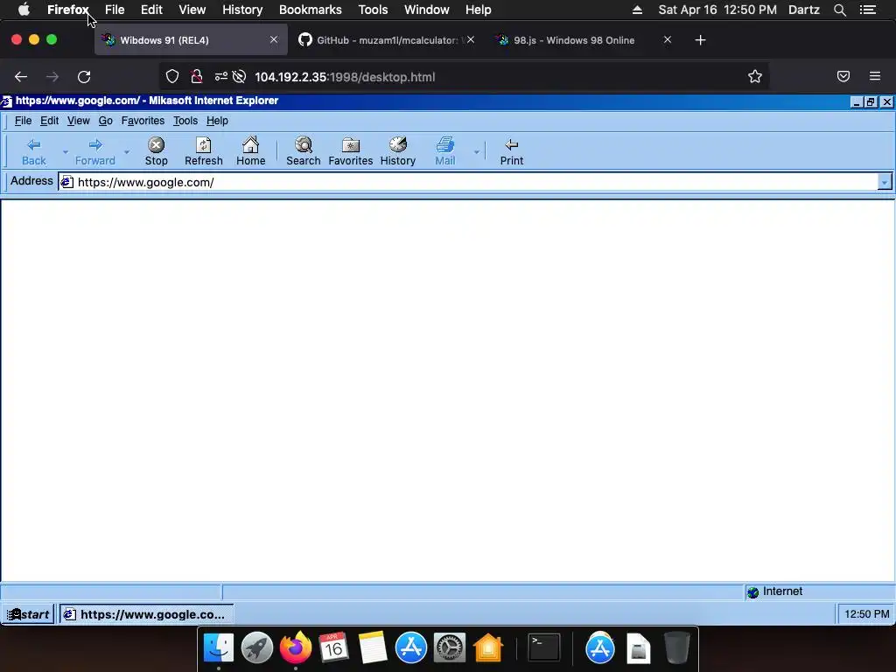Open Trash from the Dock
896x672 pixels.
click(x=676, y=648)
